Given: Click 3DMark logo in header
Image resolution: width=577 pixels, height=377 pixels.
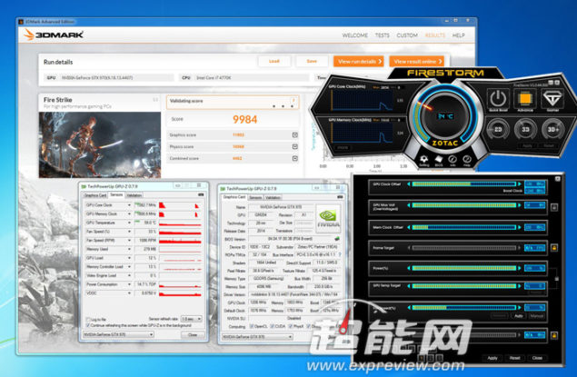Looking at the screenshot, I should (x=54, y=35).
